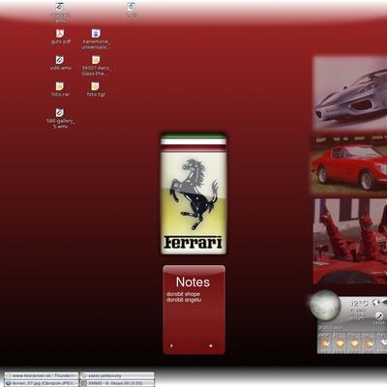Open the Ferrari pit crew photo thumbnail
Screen dimensions: 387x387
[x=350, y=241]
